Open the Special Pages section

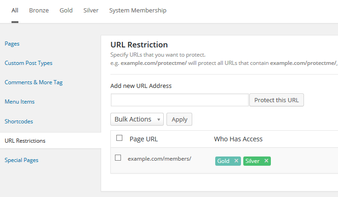[22, 160]
